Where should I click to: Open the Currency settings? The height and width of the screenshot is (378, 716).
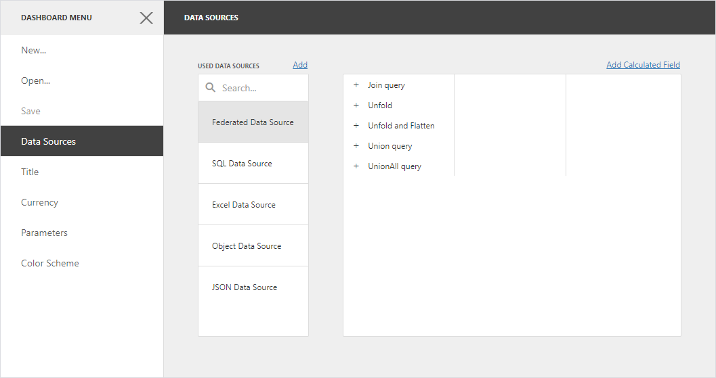[82, 202]
